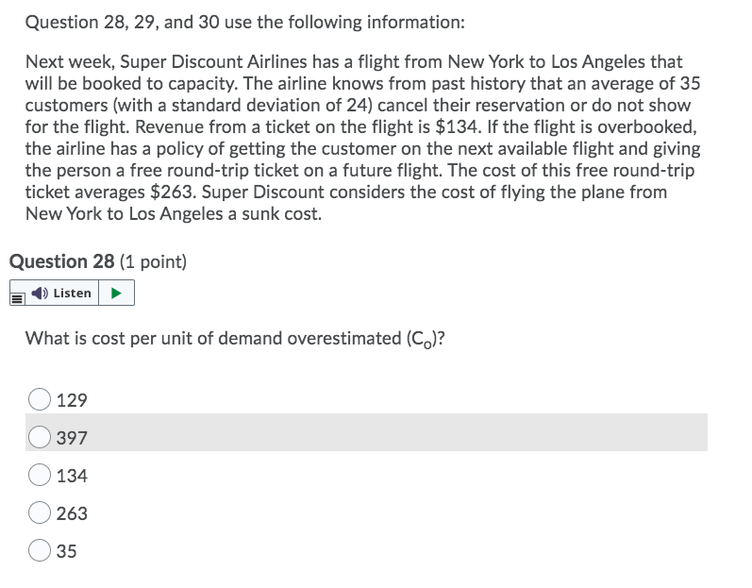Click the Super Discount Airlines problem paragraph

tap(363, 138)
